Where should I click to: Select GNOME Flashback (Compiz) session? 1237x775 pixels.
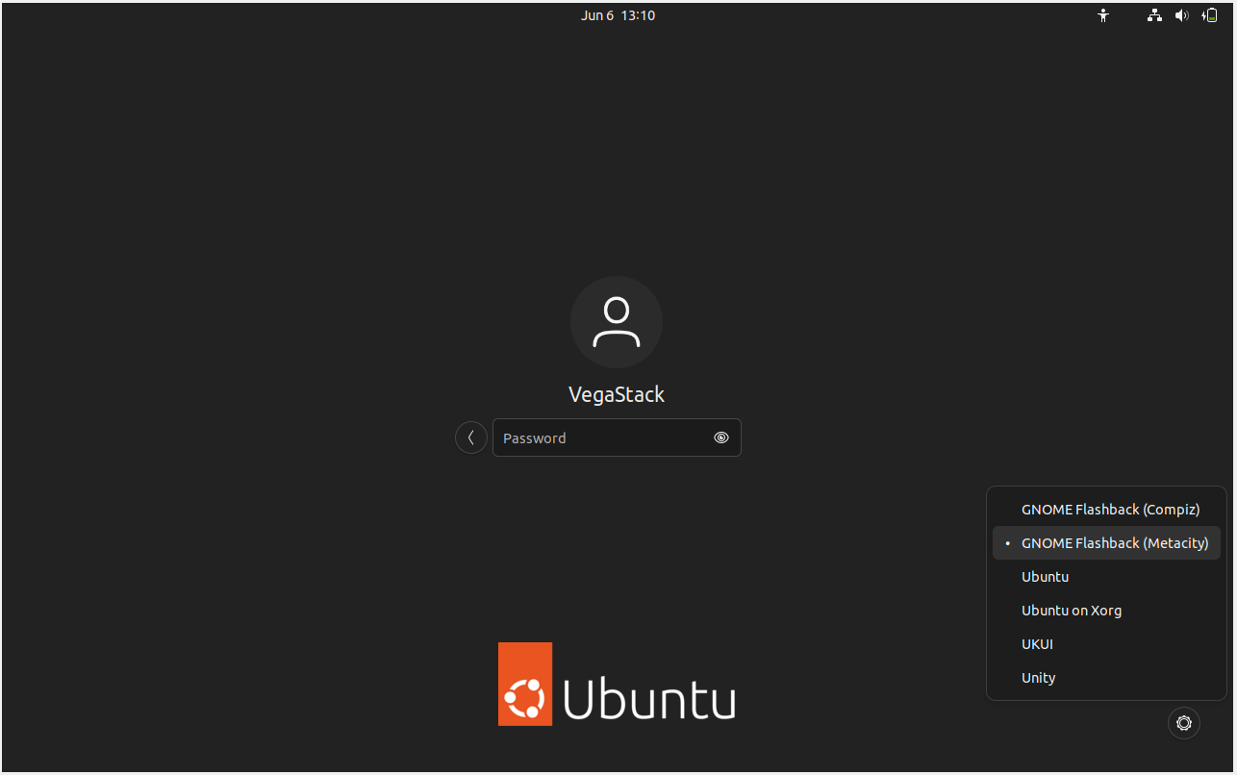[1106, 510]
